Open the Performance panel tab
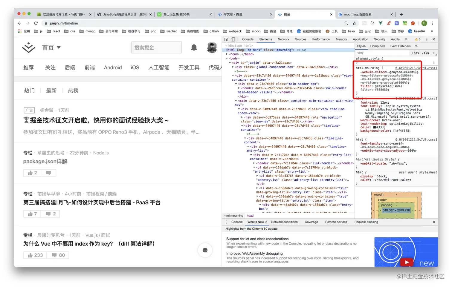 321,39
